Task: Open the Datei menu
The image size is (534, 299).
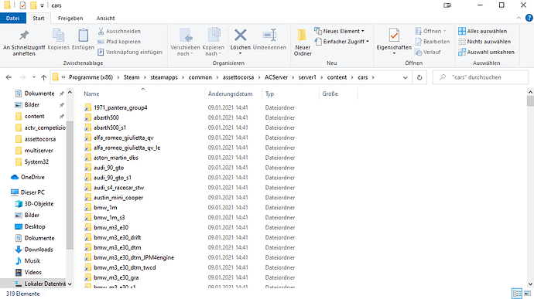Action: coord(13,19)
